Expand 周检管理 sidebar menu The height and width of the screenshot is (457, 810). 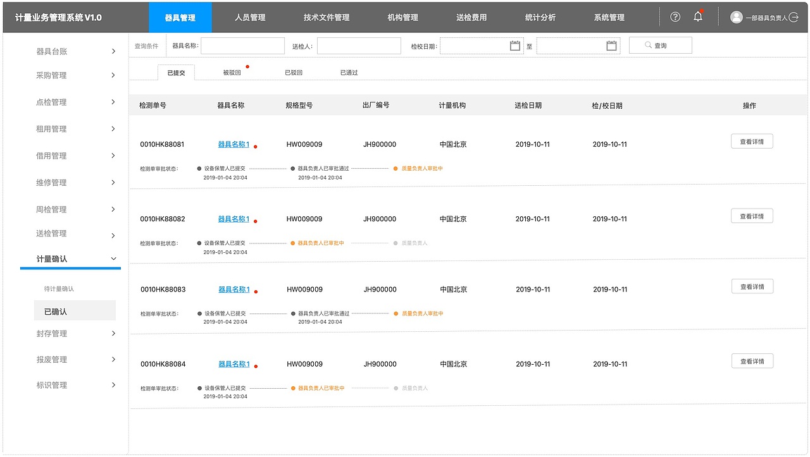click(113, 209)
